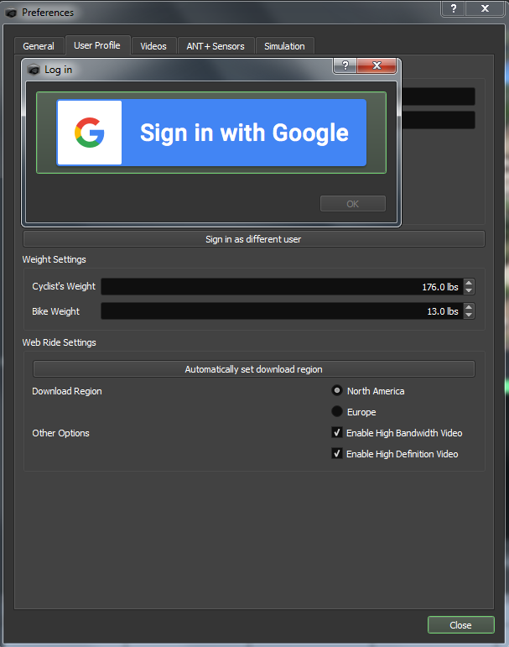
Task: Close the Preferences window with X
Action: (x=485, y=8)
